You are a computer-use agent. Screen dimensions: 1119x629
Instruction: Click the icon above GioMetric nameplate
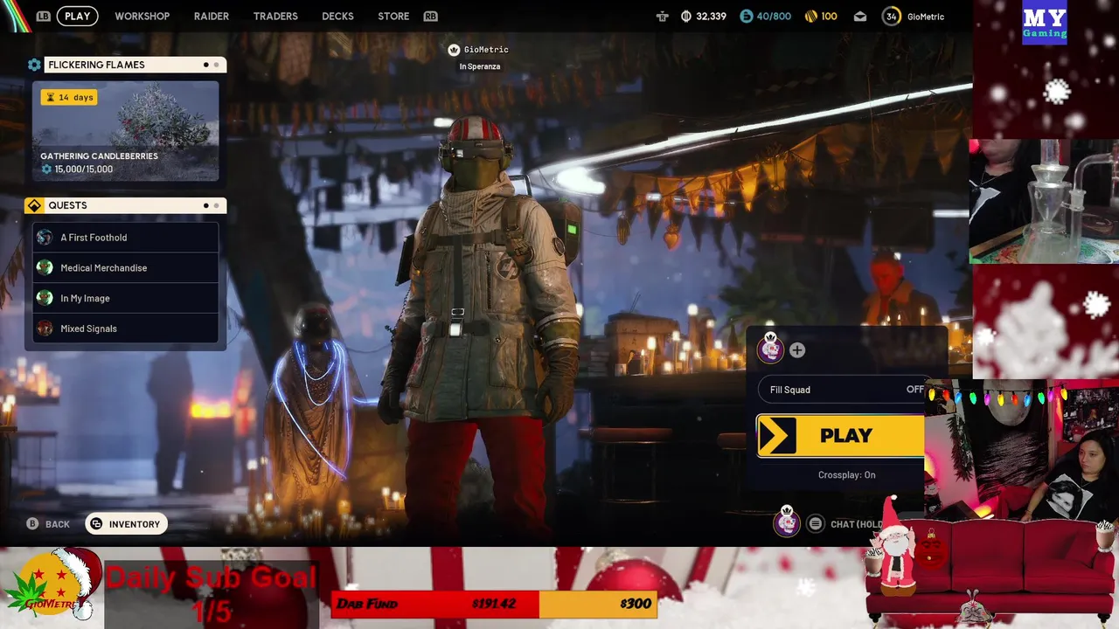point(454,50)
